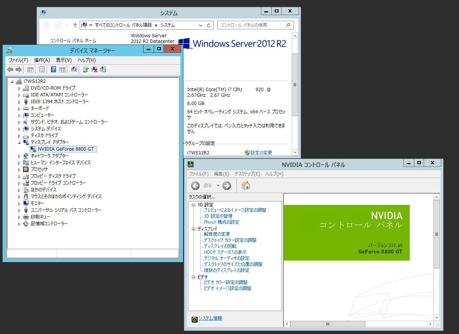Collapse 3D 設定 group in NVIDIA tree
This screenshot has width=459, height=334.
(194, 205)
